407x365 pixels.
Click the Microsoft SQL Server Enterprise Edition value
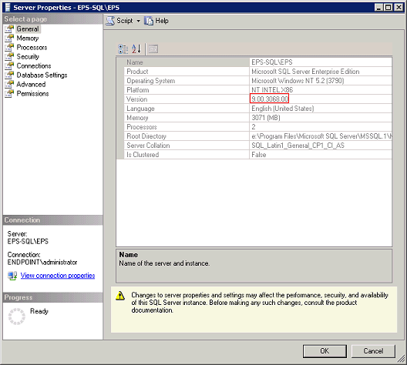coord(305,72)
